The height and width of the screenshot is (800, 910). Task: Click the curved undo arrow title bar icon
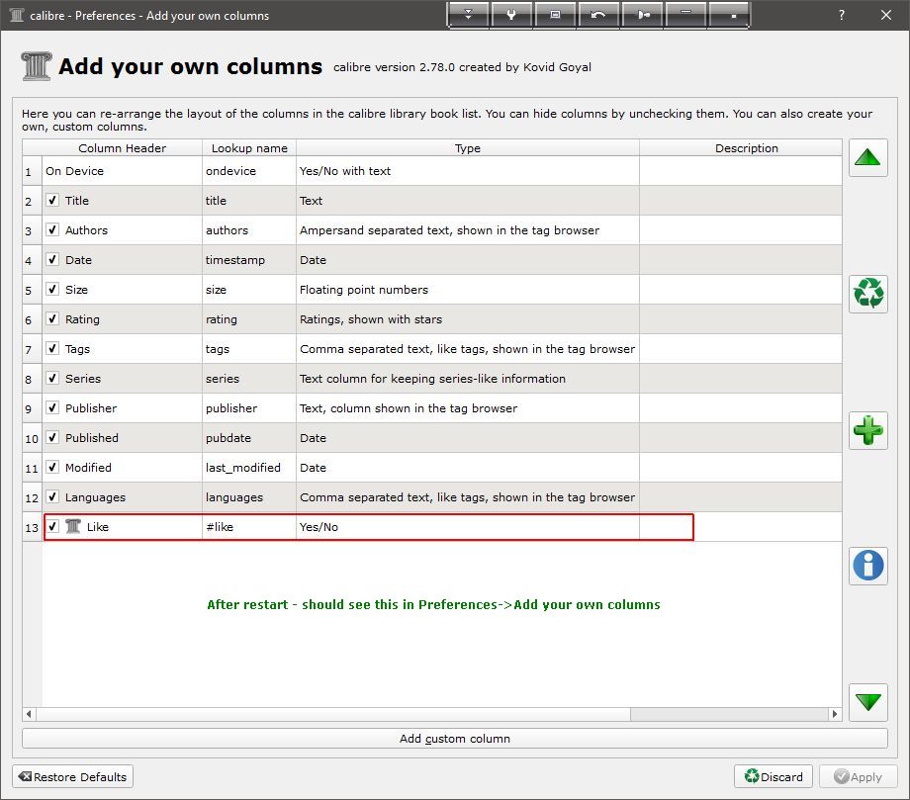coord(597,15)
